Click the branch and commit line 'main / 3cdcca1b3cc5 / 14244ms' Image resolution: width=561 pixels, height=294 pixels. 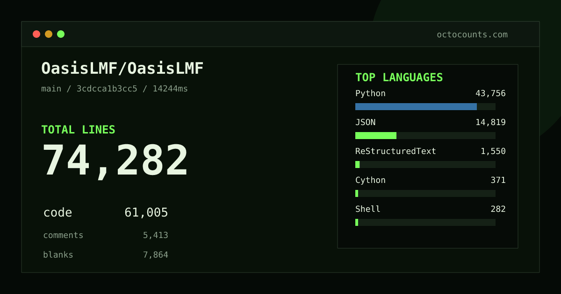click(115, 89)
